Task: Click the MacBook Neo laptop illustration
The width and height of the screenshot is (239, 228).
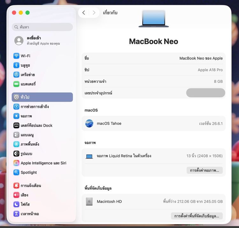Action: point(154,19)
